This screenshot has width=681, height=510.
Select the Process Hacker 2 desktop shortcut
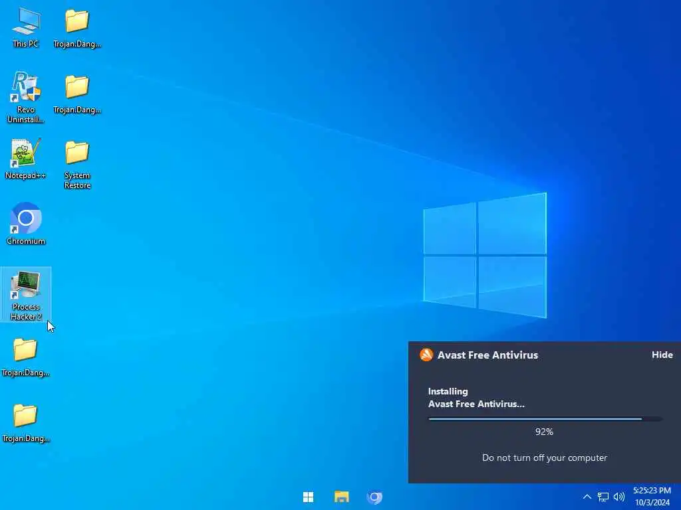(26, 295)
